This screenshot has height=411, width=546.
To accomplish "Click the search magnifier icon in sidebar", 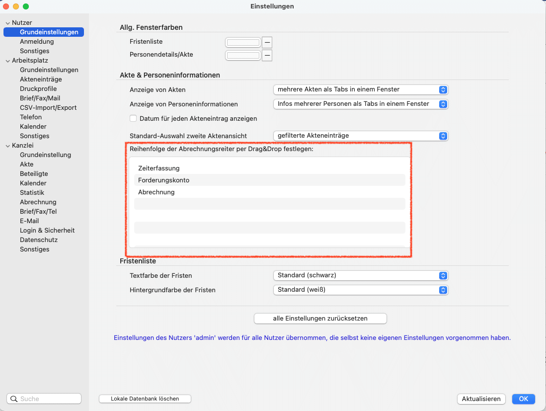I will (x=14, y=399).
